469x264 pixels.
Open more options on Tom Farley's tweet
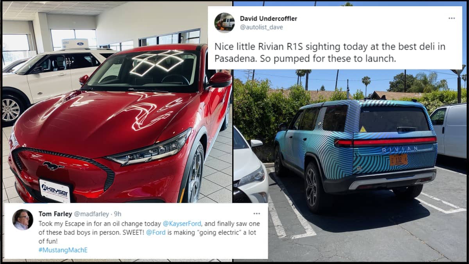tap(256, 214)
